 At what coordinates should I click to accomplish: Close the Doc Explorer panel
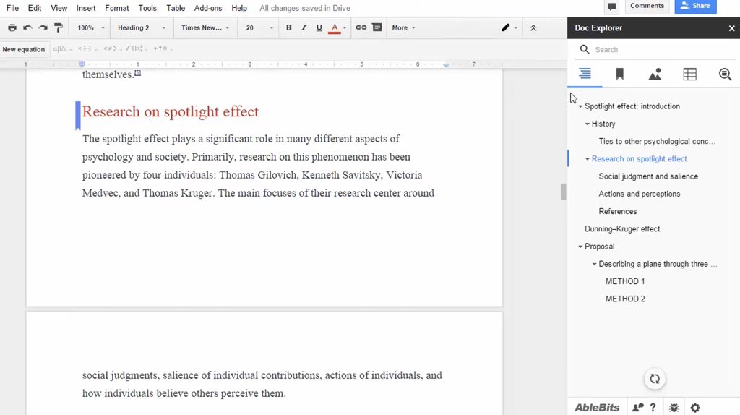(x=731, y=28)
